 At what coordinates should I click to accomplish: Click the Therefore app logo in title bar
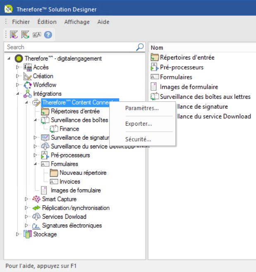[x=8, y=9]
